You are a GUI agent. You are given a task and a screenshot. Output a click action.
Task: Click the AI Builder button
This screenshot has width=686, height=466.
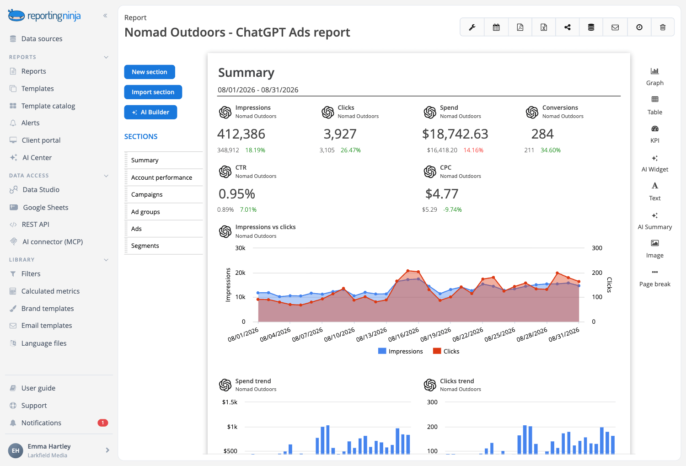150,112
